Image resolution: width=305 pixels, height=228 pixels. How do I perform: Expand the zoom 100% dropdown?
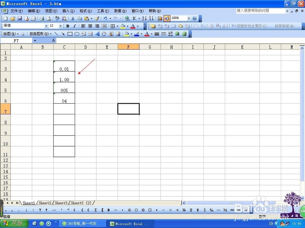point(189,19)
